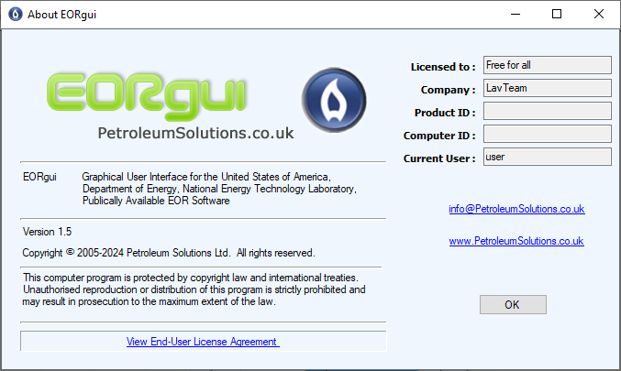Click the EORgui green logo text
This screenshot has width=621, height=371.
pyautogui.click(x=147, y=96)
